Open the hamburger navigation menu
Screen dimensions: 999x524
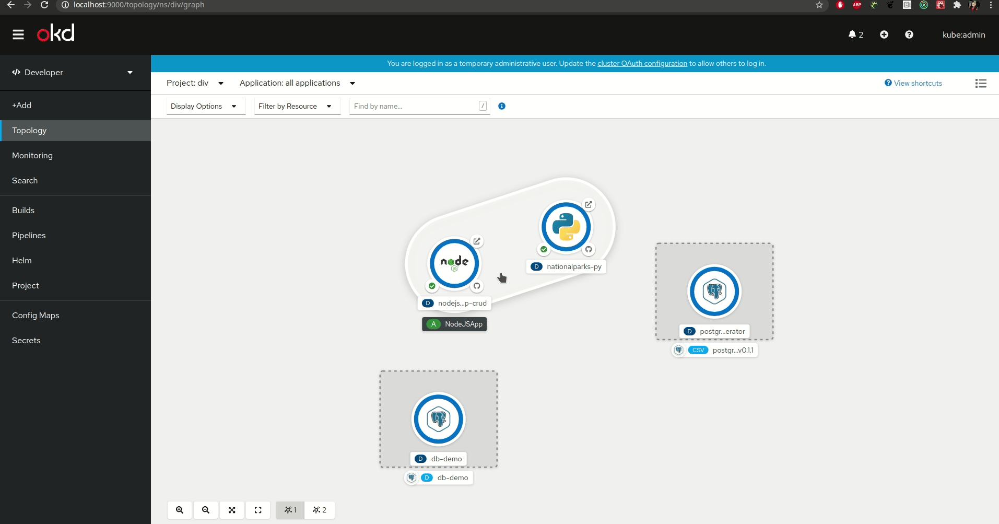pyautogui.click(x=18, y=34)
